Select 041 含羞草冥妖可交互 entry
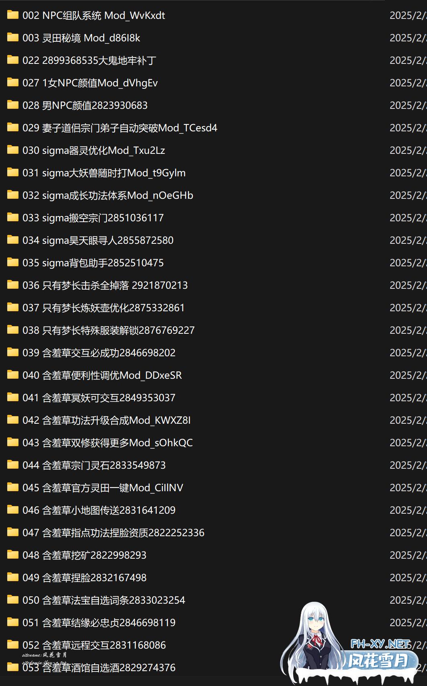Screen dimensions: 427x686 [x=99, y=398]
